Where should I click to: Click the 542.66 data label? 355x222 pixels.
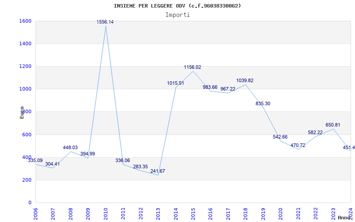pyautogui.click(x=280, y=137)
